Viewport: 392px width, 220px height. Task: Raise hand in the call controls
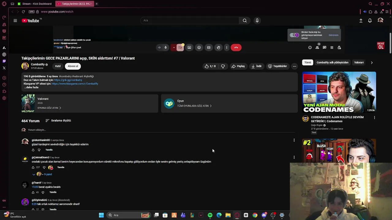pos(218,47)
